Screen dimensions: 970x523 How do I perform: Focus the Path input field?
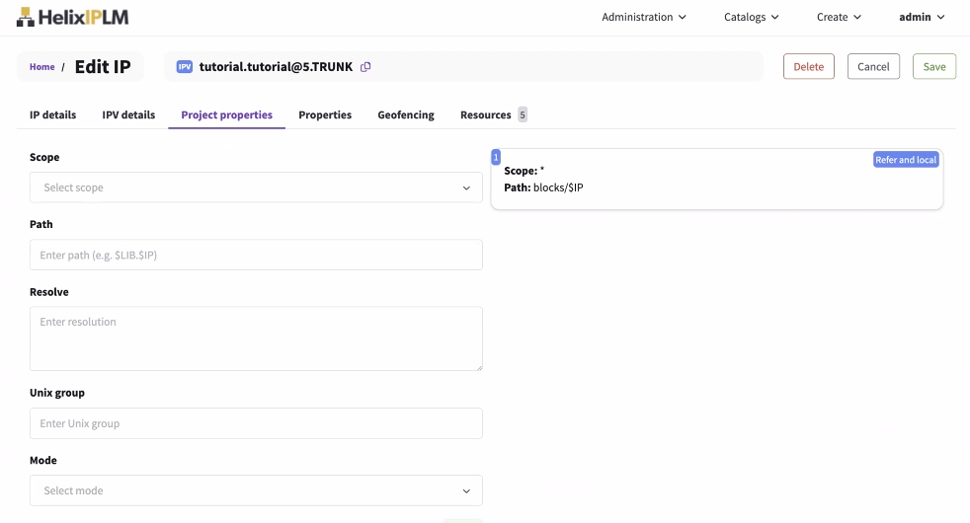(256, 255)
